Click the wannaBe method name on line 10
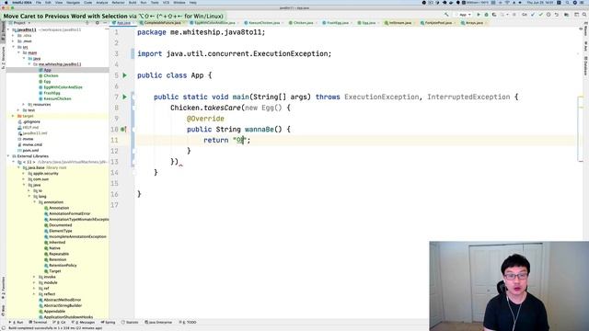The height and width of the screenshot is (331, 589). point(260,130)
